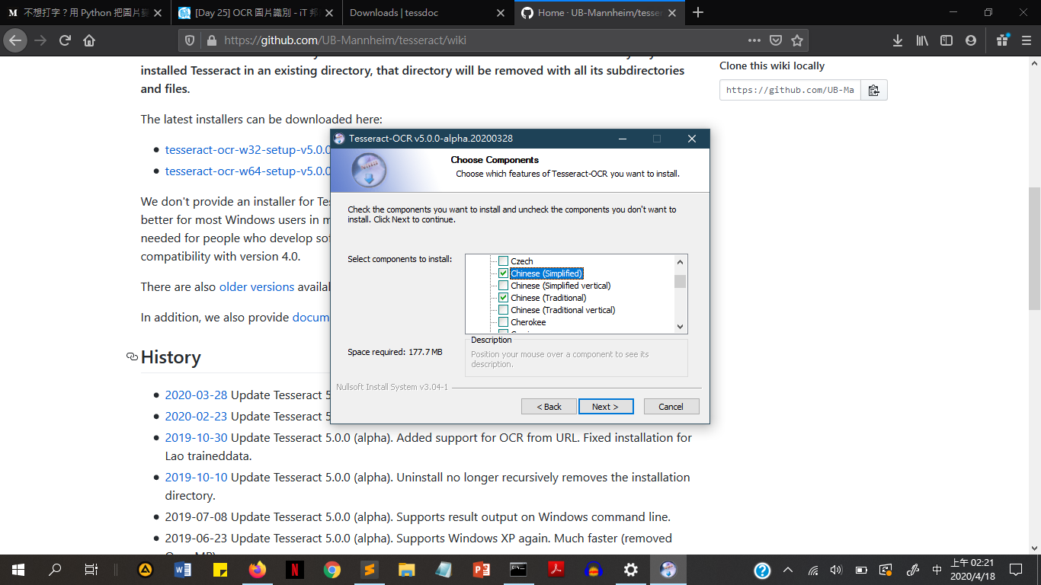
Task: Cancel the Tesseract installation
Action: tap(671, 407)
